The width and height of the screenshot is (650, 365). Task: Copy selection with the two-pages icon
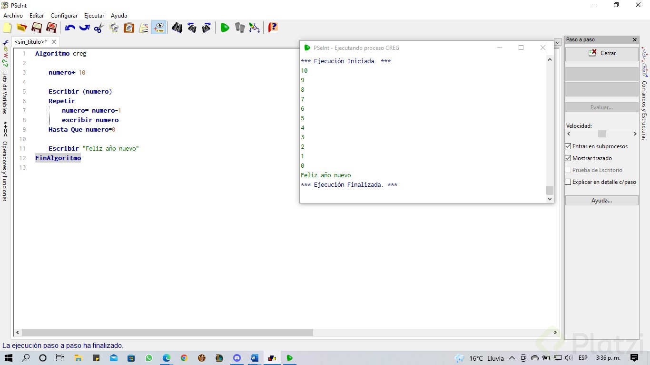(x=114, y=28)
